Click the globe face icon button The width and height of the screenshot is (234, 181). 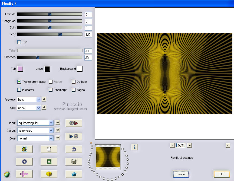coord(24,149)
